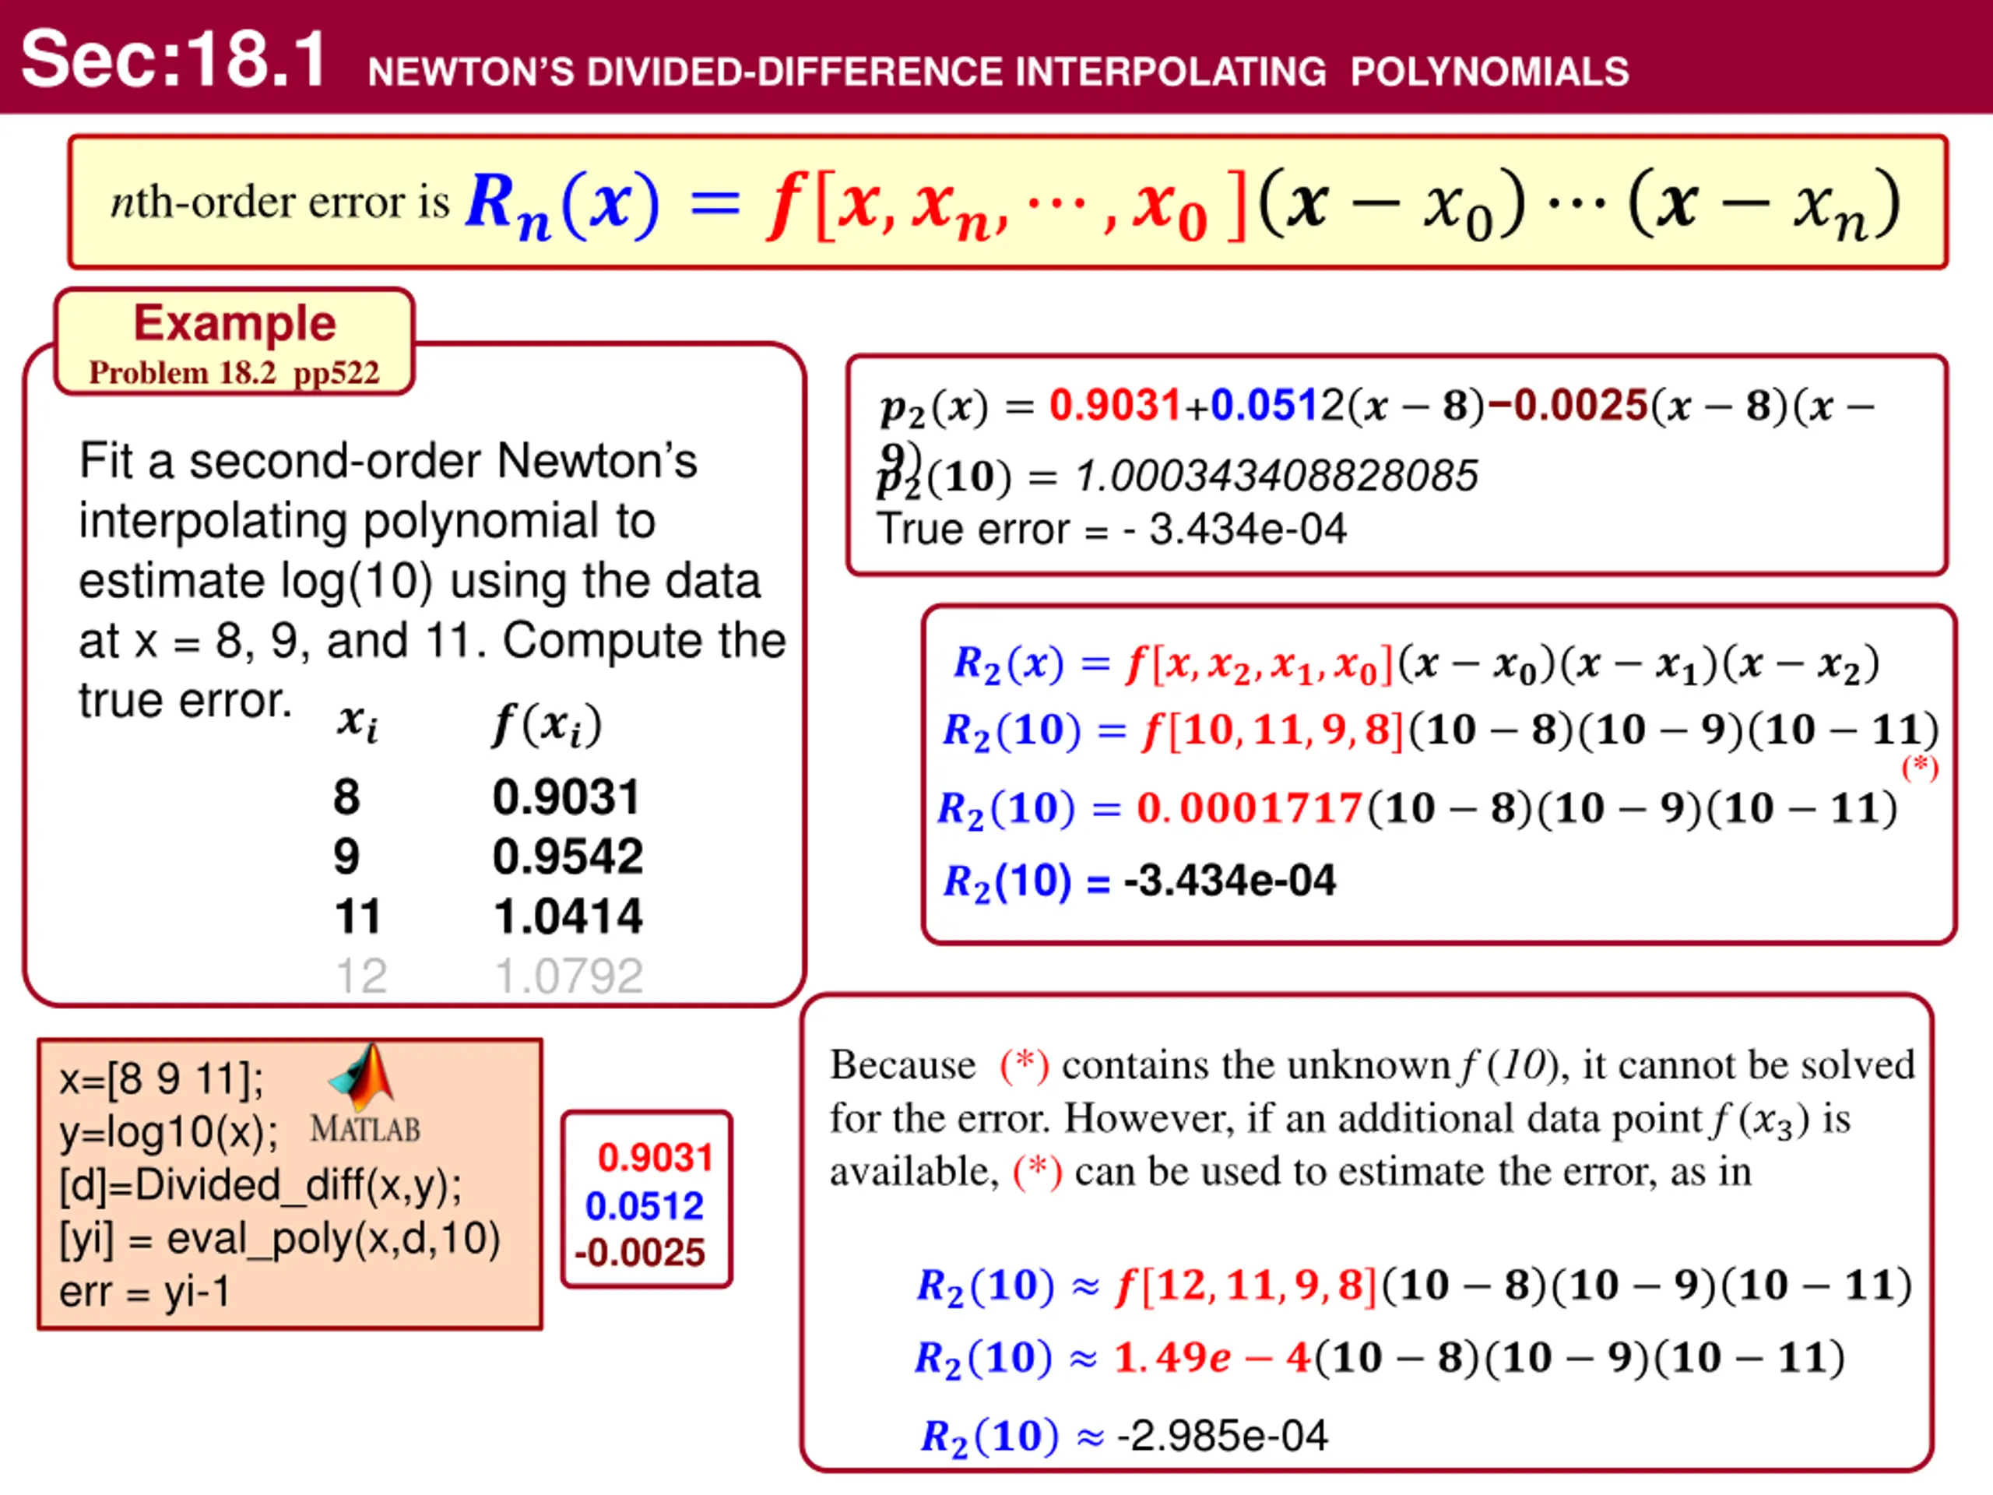1993x1495 pixels.
Task: Click the red 0.9031 in the coefficients box
Action: coord(656,1159)
